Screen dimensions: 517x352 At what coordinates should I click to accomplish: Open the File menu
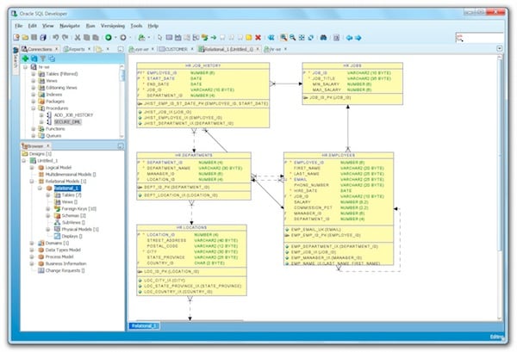click(18, 26)
